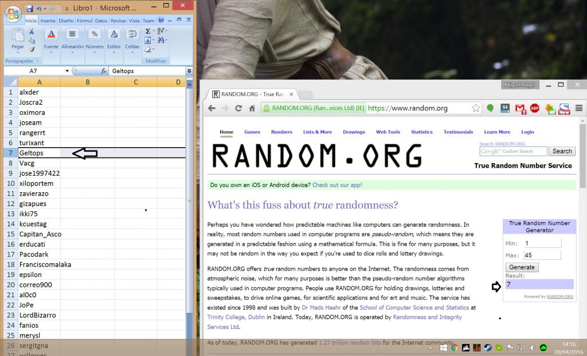Expand the formula bar

pos(189,70)
